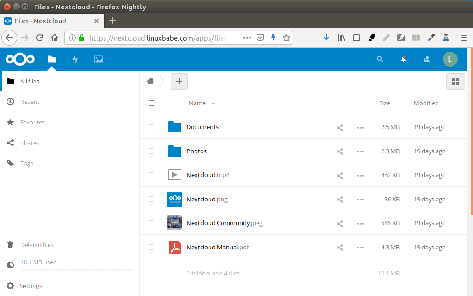The width and height of the screenshot is (473, 296).
Task: Tick the checkbox for Photos folder
Action: point(152,151)
